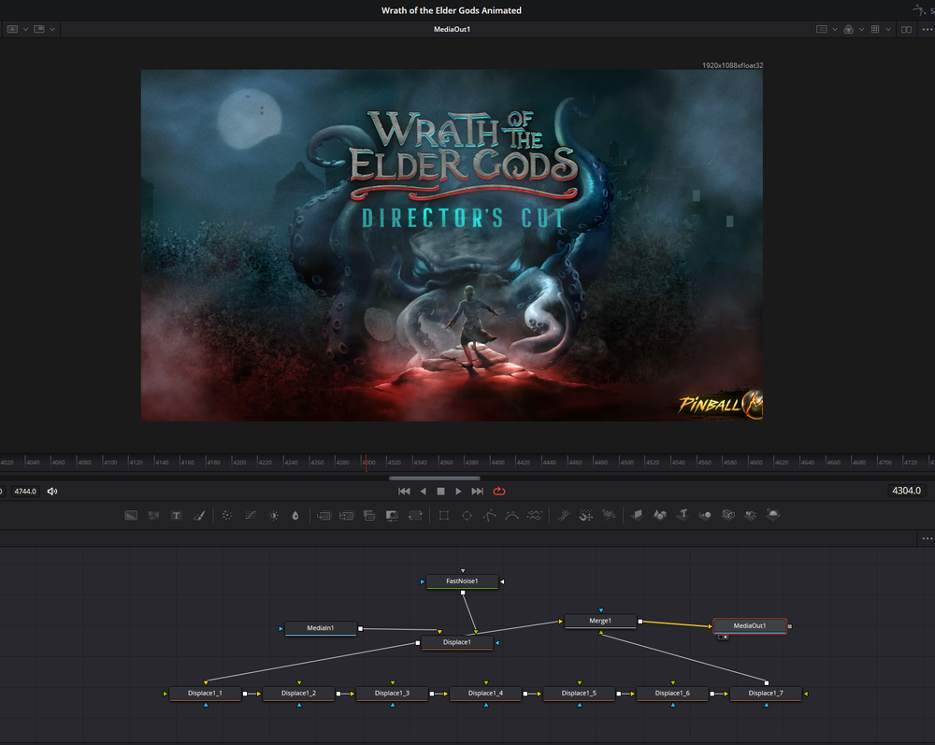Screen dimensions: 935x745
Task: Add a Paint node from toolbar
Action: coord(199,516)
